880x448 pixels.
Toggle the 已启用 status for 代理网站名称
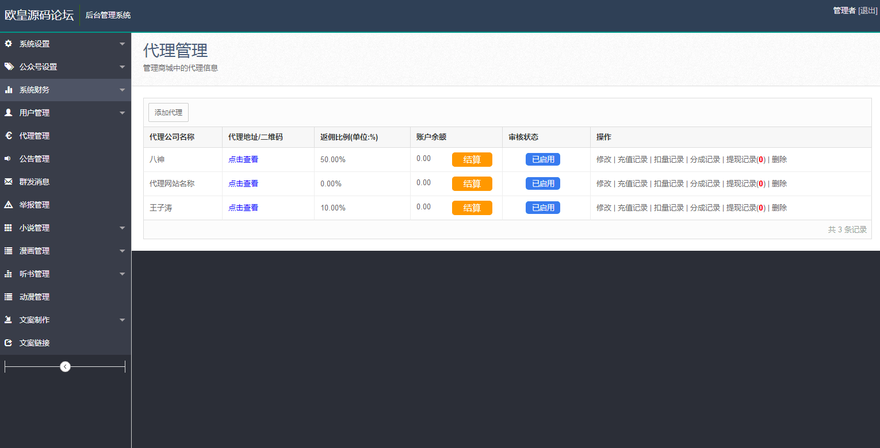542,183
